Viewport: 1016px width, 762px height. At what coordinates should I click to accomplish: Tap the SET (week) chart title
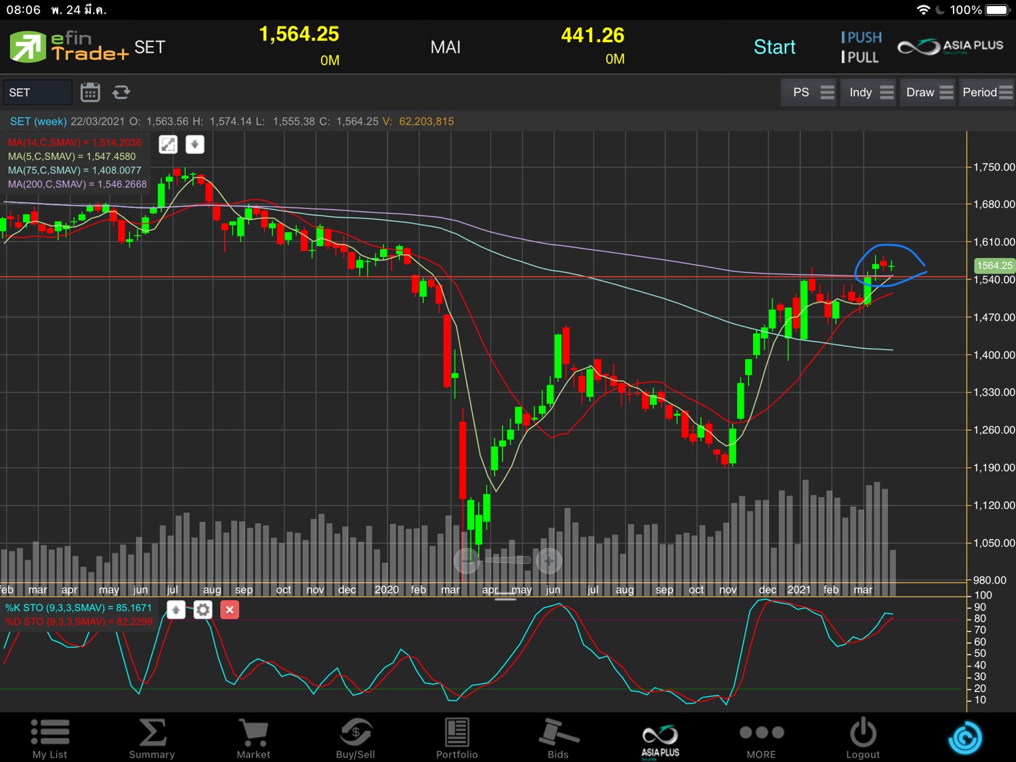38,121
